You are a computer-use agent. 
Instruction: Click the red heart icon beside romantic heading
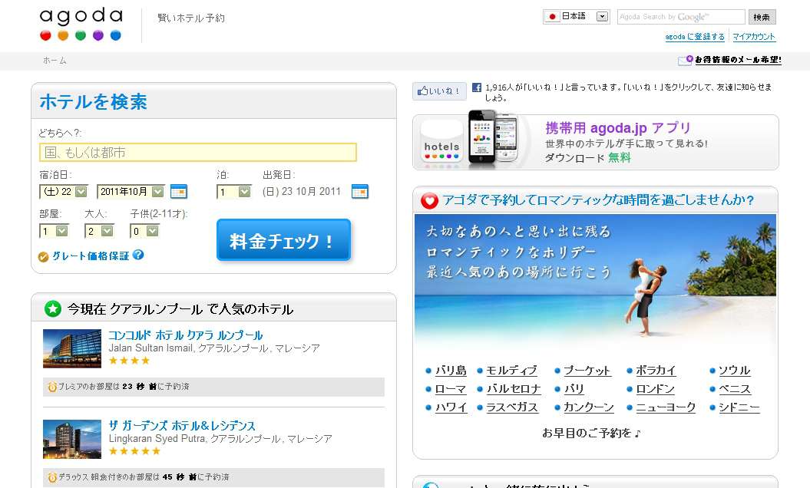point(430,201)
